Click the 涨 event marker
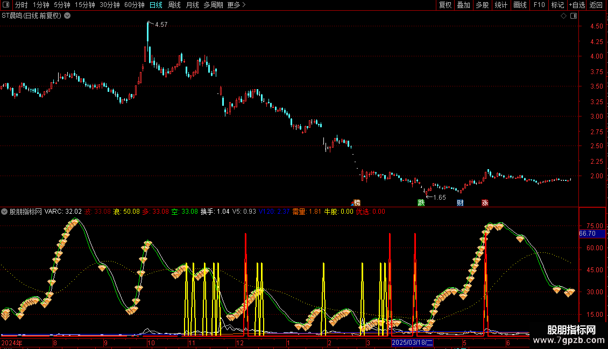The image size is (608, 349). [x=485, y=203]
